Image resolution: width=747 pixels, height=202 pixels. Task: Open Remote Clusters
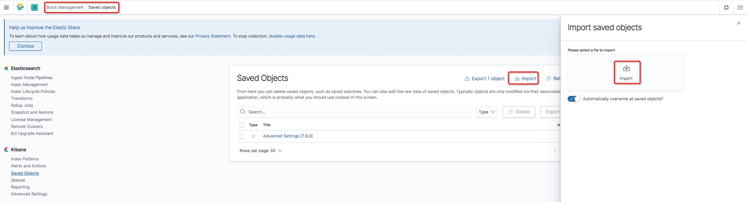27,127
